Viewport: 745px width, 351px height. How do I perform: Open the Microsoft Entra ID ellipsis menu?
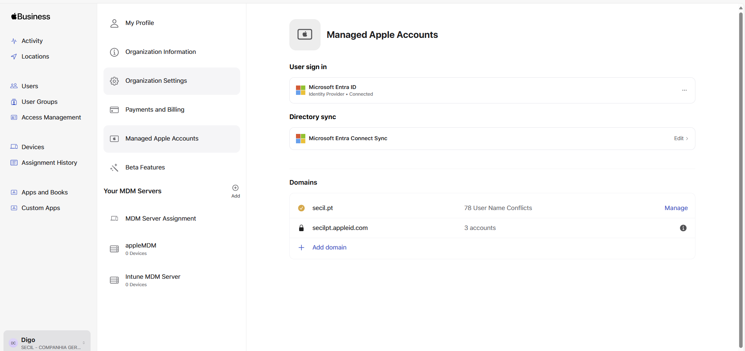point(684,90)
